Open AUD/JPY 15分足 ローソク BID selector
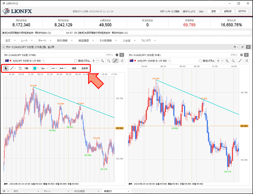Image resolution: width=253 pixels, height=194 pixels. tap(149, 61)
